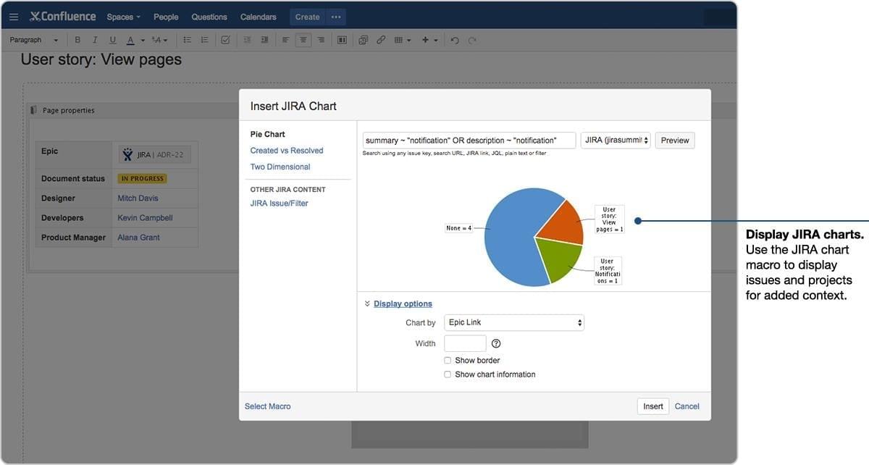Click the Insert button
This screenshot has width=869, height=465.
(653, 406)
